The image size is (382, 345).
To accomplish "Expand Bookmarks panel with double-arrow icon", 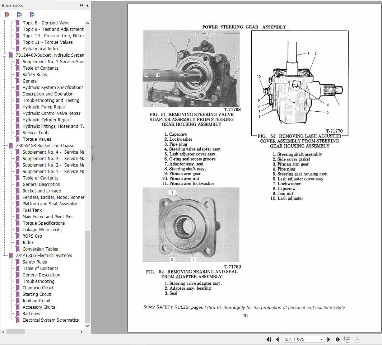I will pos(82,5).
